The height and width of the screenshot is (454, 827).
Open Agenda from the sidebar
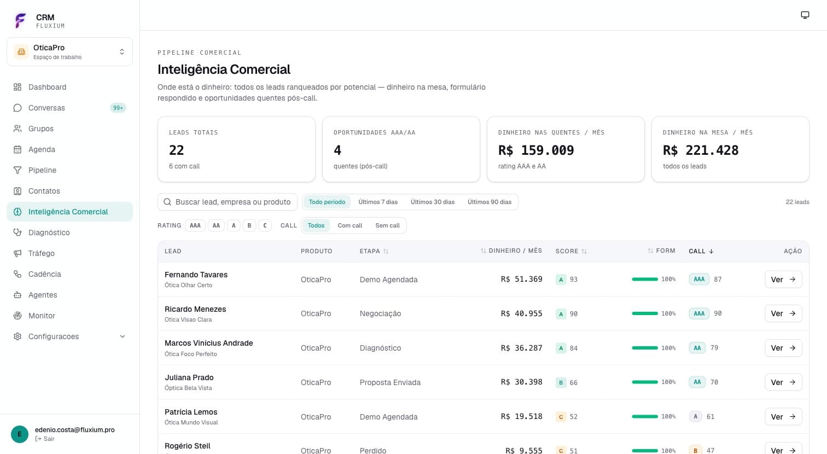click(x=69, y=149)
